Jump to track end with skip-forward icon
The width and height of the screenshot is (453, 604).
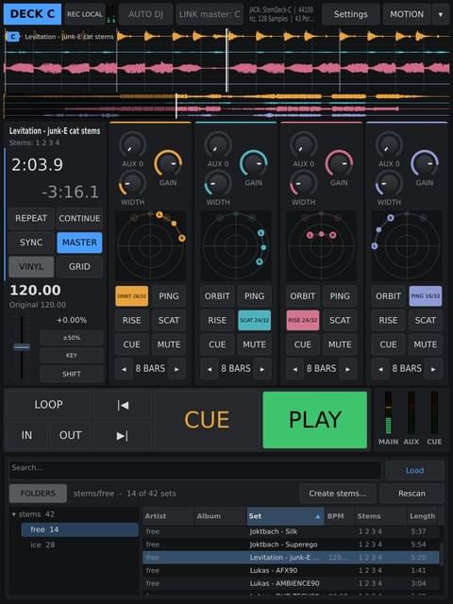tap(123, 435)
